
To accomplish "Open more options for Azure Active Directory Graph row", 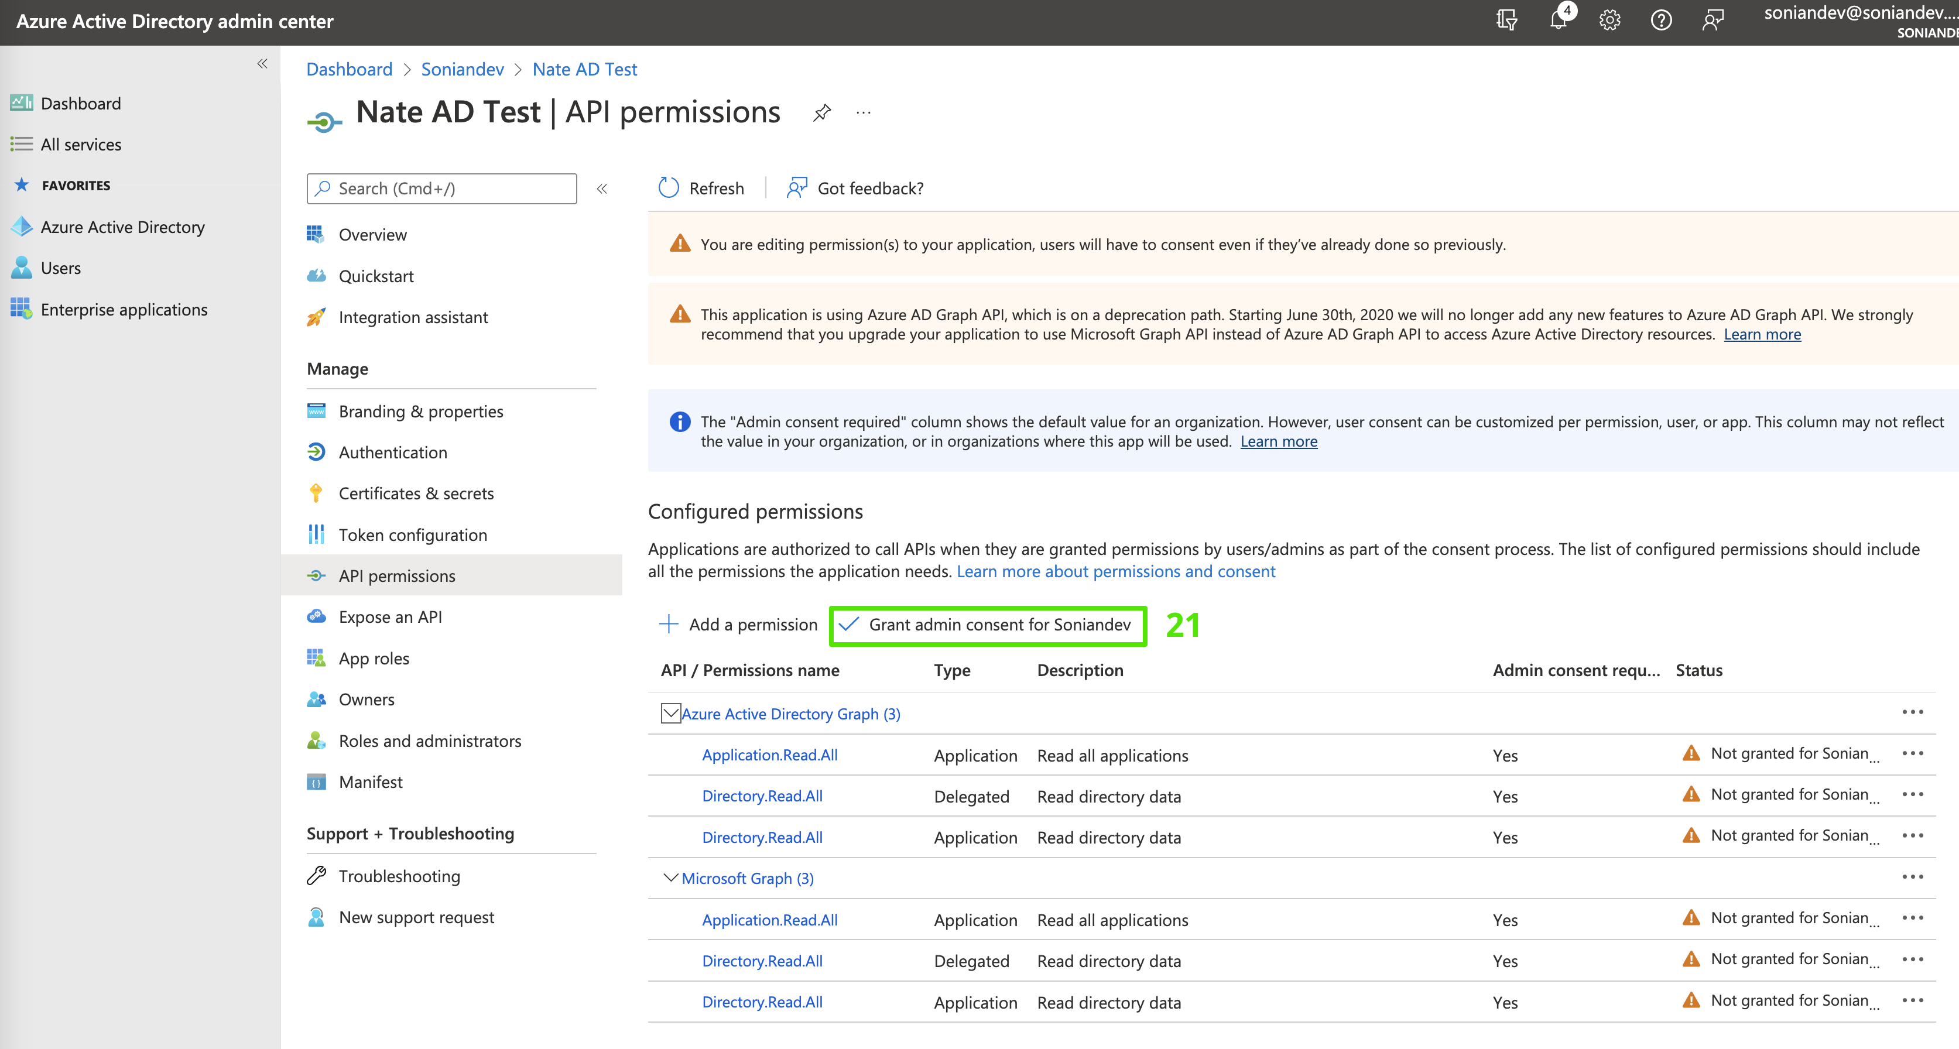I will [x=1912, y=712].
